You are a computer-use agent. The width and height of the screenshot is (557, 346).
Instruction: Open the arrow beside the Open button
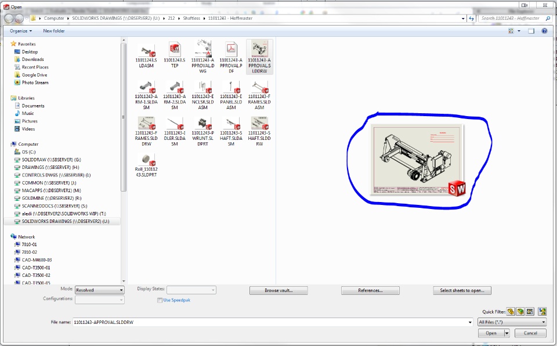pos(507,333)
